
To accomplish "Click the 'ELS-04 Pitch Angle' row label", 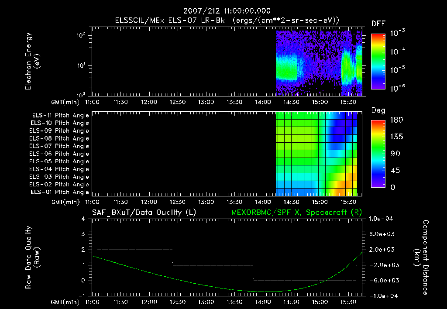I will point(59,169).
